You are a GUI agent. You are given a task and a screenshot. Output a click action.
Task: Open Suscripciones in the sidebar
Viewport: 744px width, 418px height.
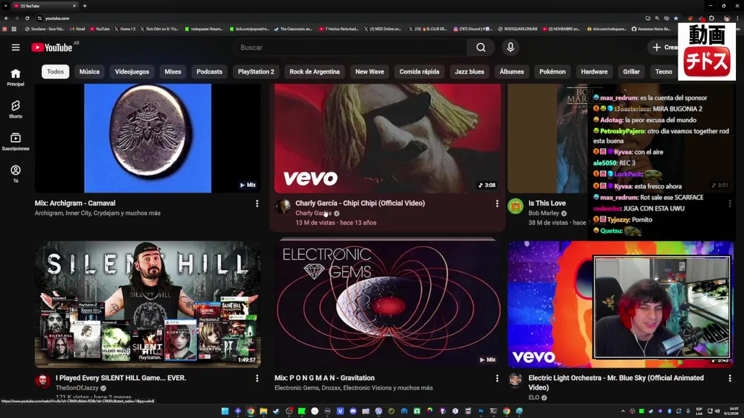pyautogui.click(x=16, y=142)
